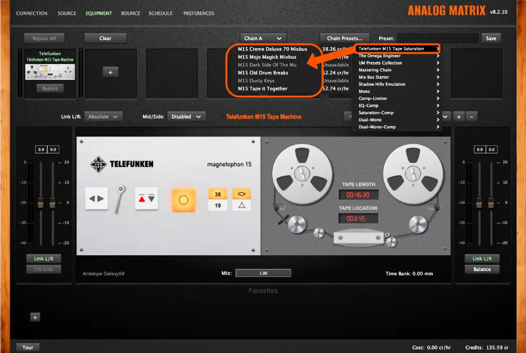Click the Mix value field
The height and width of the screenshot is (353, 526).
point(264,273)
